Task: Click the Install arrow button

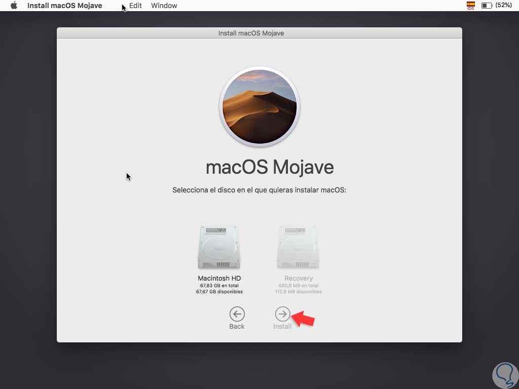Action: click(x=282, y=314)
